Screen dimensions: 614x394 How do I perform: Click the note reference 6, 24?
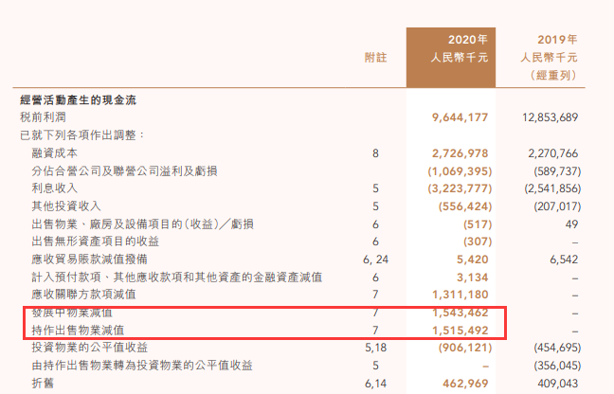375,260
